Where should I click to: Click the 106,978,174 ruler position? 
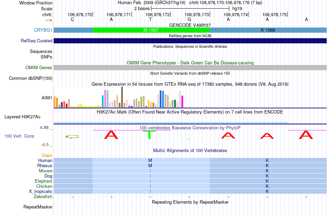[236, 14]
